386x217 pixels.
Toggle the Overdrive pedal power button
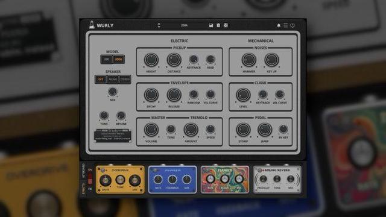coord(103,170)
